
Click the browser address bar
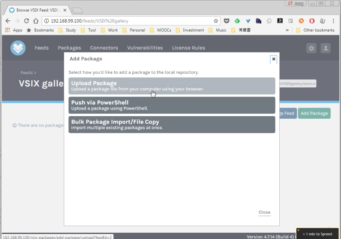click(131, 21)
